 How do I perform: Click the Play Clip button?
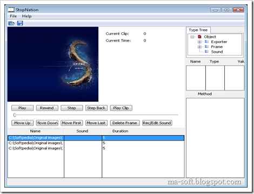(x=121, y=108)
